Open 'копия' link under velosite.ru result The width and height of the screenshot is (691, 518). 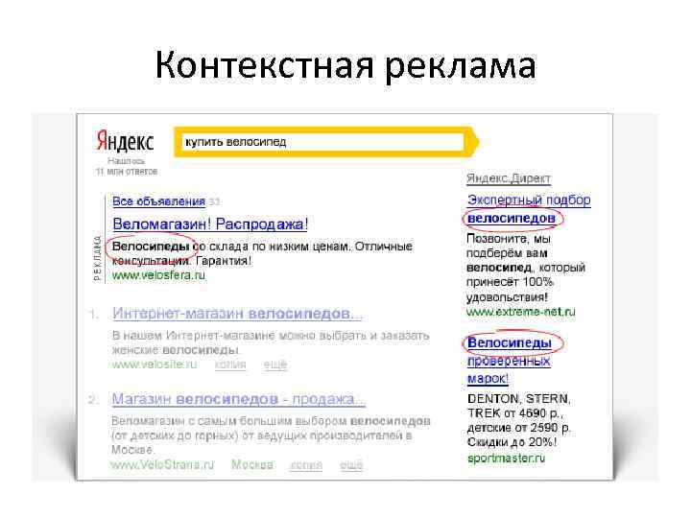(230, 365)
